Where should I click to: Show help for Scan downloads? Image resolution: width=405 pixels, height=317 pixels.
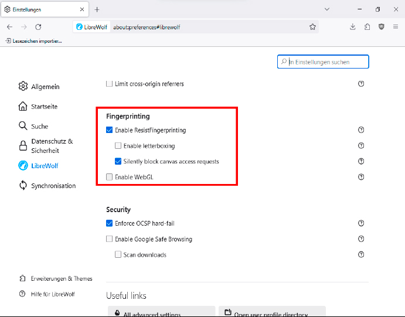tap(361, 254)
